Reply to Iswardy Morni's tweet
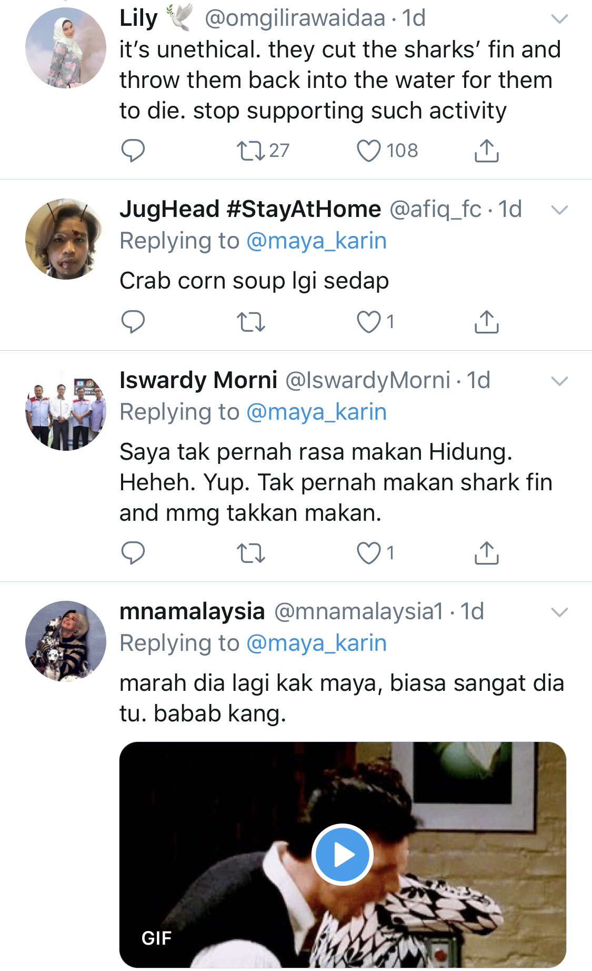Image resolution: width=592 pixels, height=971 pixels. [x=133, y=553]
